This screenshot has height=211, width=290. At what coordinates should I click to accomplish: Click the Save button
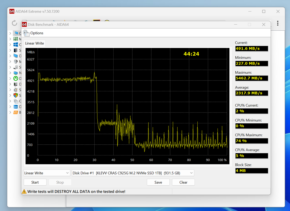pos(158,182)
